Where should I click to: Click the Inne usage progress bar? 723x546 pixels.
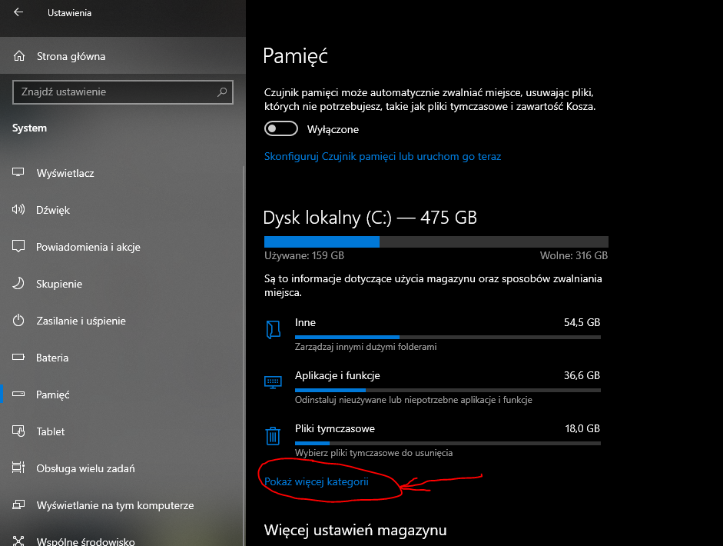click(448, 338)
